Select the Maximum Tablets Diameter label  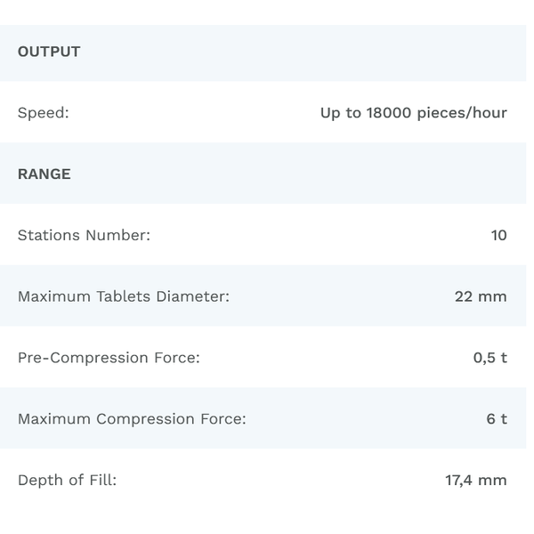[x=124, y=296]
